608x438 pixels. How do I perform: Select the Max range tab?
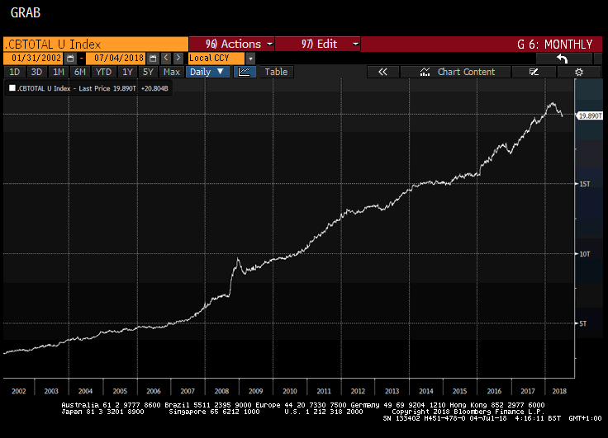coord(172,72)
